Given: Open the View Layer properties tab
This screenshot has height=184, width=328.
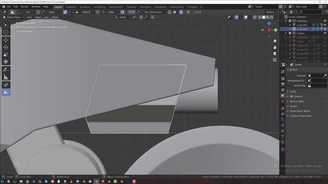Looking at the screenshot, I should click(283, 90).
